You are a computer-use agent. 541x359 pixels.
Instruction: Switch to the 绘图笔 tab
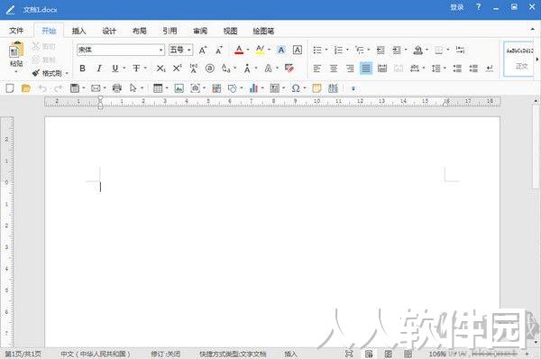(263, 31)
